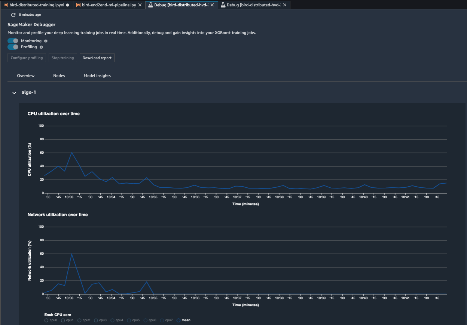This screenshot has height=325, width=467.
Task: Toggle the cpu4 legend marker
Action: [112, 320]
